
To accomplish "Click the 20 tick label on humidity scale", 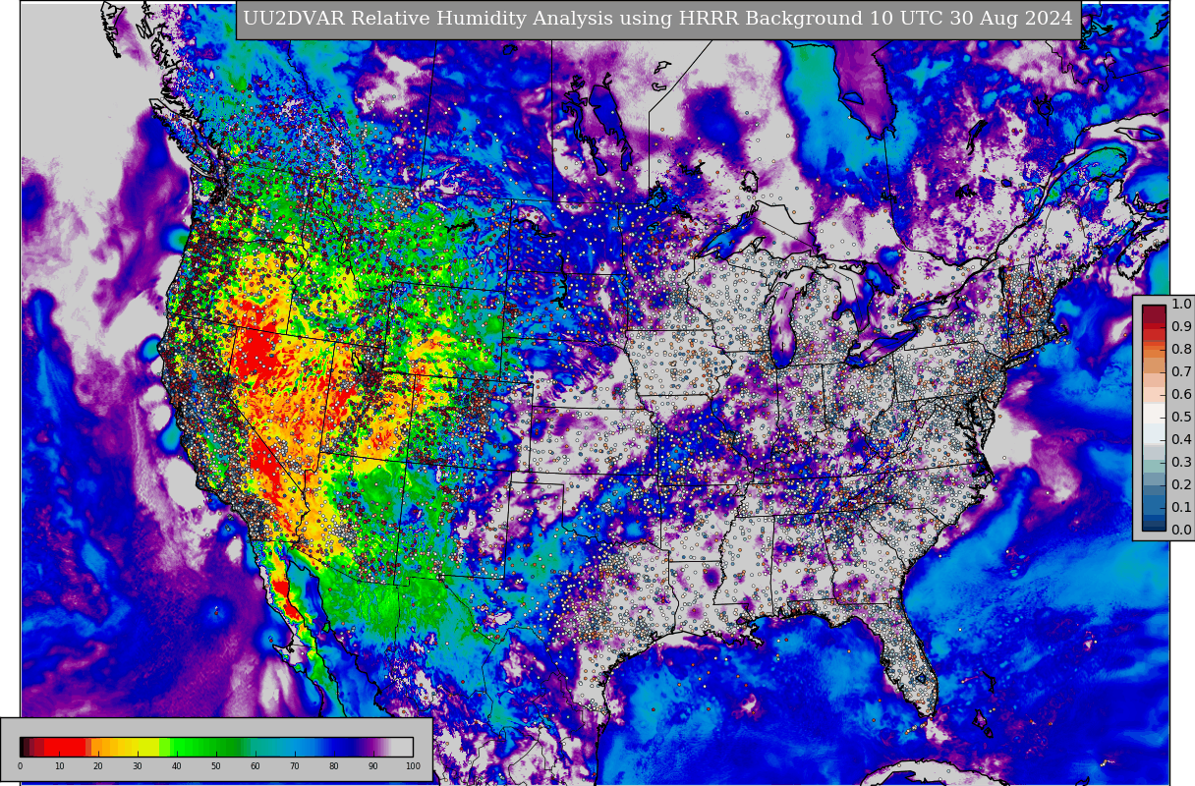I will [98, 766].
